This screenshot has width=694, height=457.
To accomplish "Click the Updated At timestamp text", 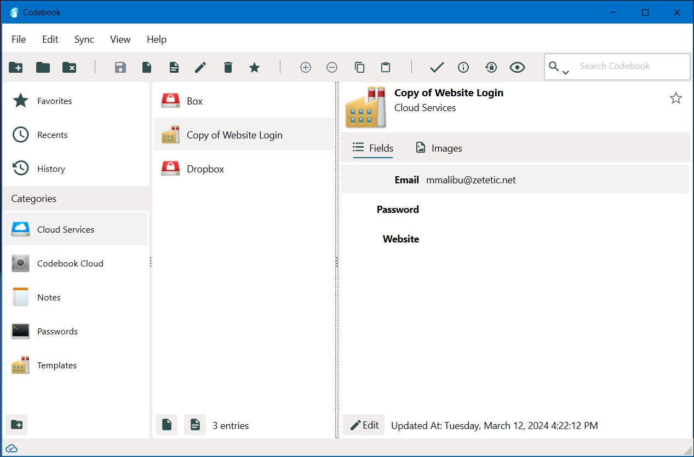I will pos(495,425).
